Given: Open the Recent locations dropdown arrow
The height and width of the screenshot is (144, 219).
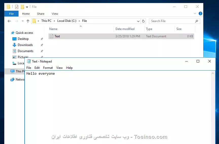Looking at the screenshot, I should tap(23, 21).
